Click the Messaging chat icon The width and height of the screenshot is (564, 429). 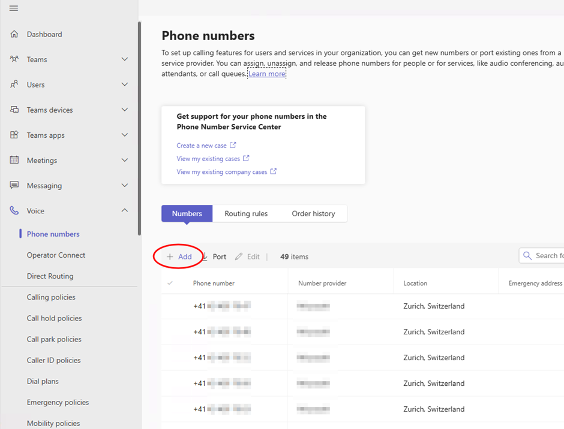(x=14, y=185)
